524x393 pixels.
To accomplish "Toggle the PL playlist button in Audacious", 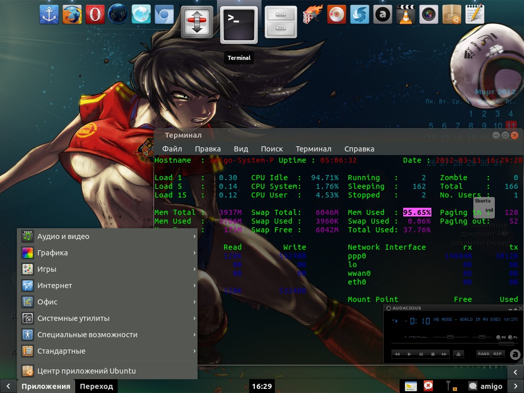I will coord(513,337).
